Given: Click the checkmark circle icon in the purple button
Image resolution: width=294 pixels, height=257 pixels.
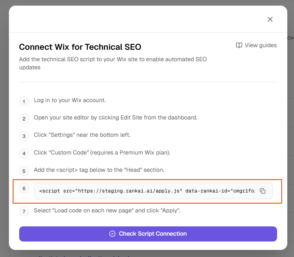Looking at the screenshot, I should coord(112,234).
